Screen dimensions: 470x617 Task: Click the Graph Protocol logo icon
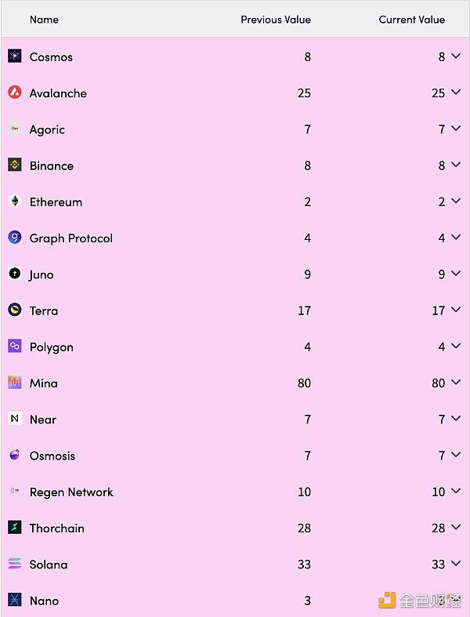(x=15, y=238)
